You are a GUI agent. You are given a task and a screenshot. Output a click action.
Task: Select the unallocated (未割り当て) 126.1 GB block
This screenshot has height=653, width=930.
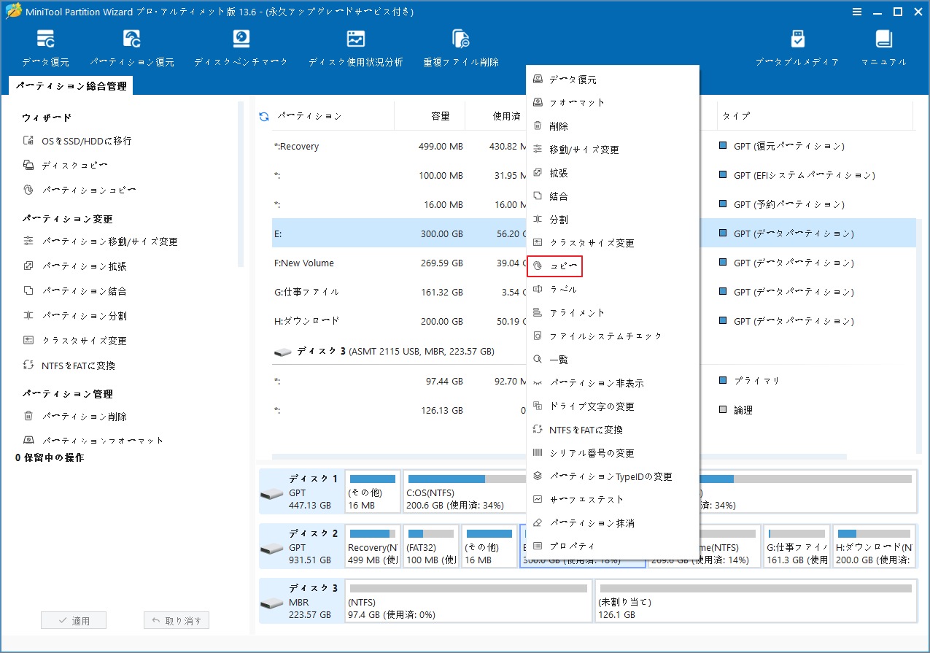(x=756, y=600)
